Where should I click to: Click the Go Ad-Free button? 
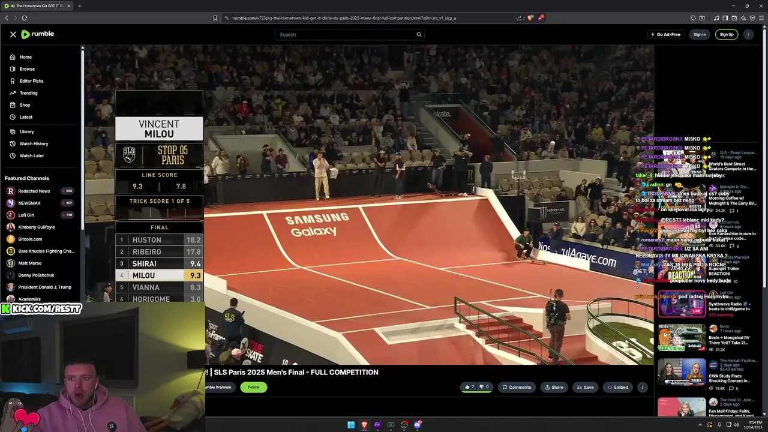click(666, 34)
